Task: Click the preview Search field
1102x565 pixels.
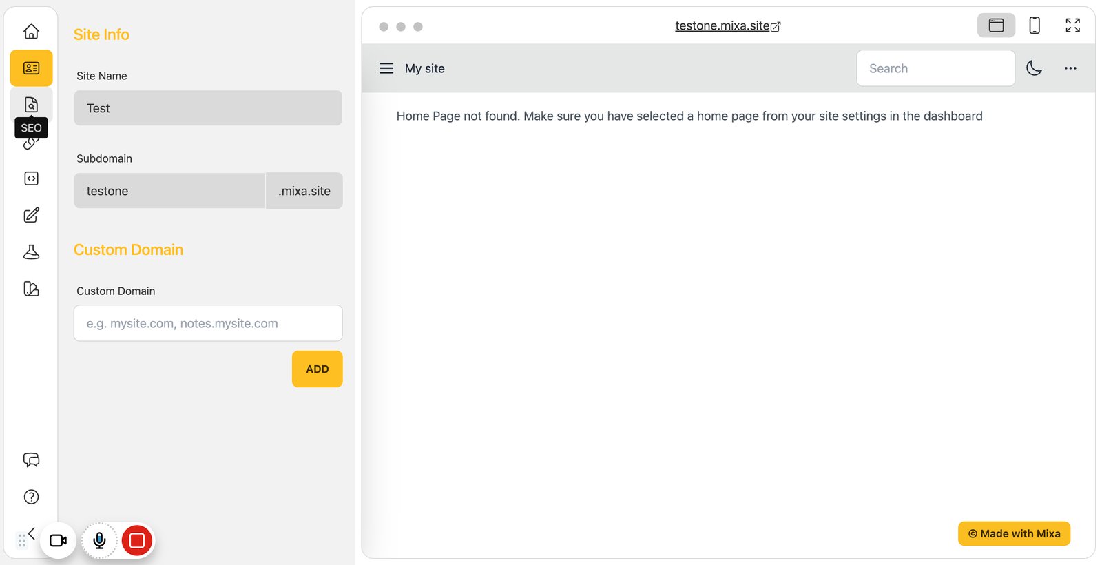Action: click(935, 68)
